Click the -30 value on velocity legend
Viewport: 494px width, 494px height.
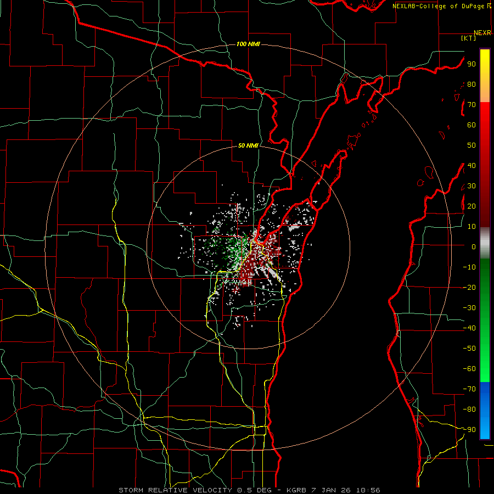(469, 308)
